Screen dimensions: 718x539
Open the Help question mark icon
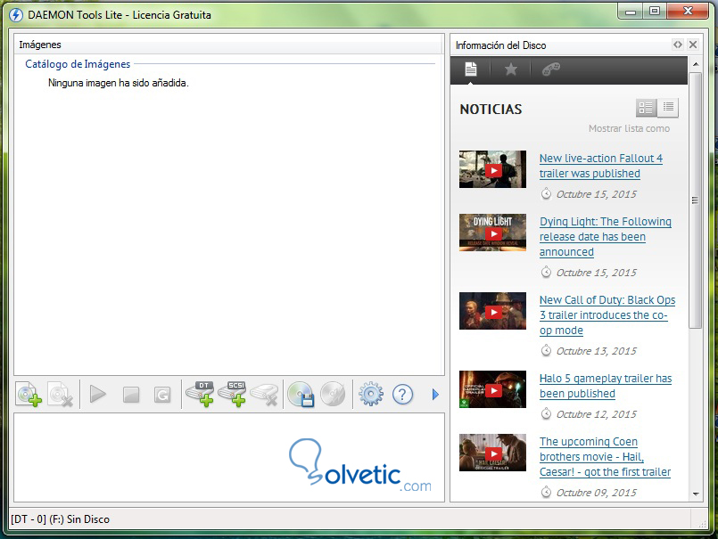[x=402, y=395]
